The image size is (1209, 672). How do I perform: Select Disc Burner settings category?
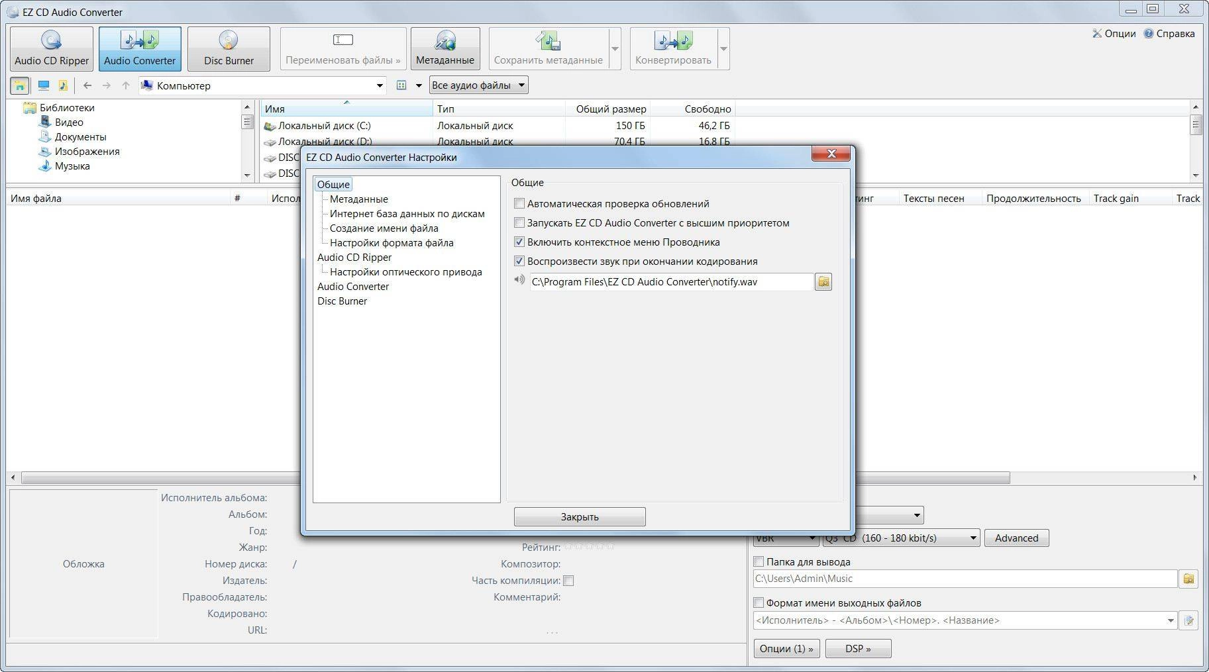342,301
